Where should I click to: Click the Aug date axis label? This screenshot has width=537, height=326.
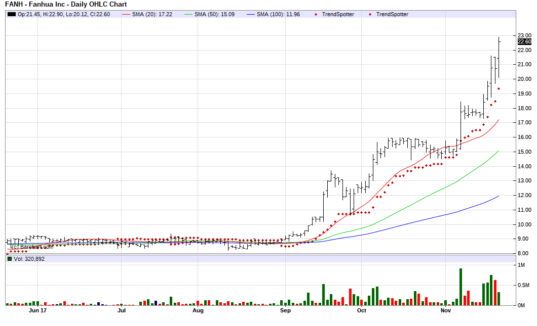tap(198, 310)
